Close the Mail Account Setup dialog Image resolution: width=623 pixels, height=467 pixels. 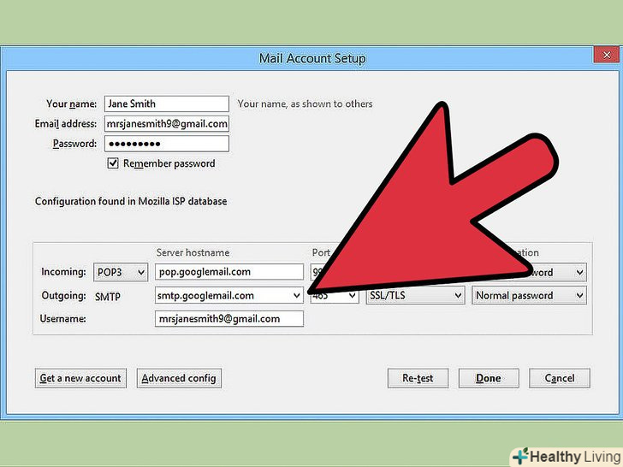[x=606, y=55]
